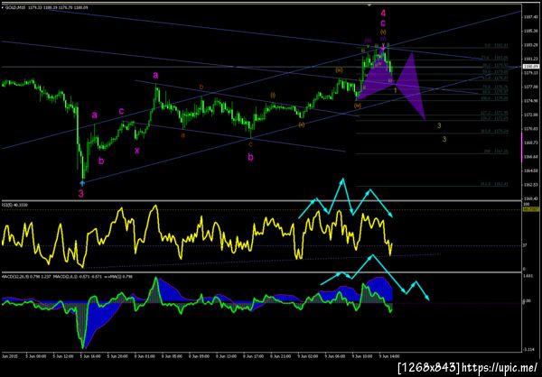Click the MACD scale value -3.114

(x=528, y=350)
